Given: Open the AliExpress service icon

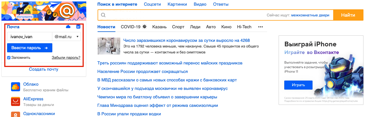Looking at the screenshot, I should click(x=16, y=102).
